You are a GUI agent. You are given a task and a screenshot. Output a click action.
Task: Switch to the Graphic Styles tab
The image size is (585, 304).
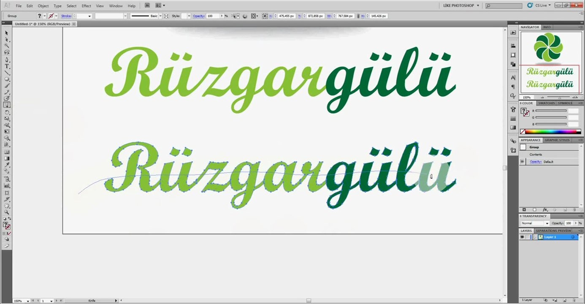click(x=557, y=140)
